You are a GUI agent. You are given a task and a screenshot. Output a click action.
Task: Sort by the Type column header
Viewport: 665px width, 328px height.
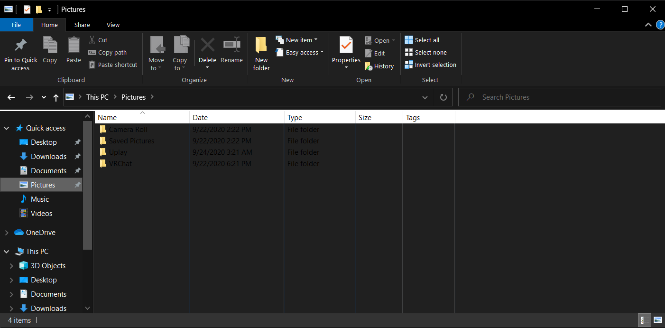[320, 118]
